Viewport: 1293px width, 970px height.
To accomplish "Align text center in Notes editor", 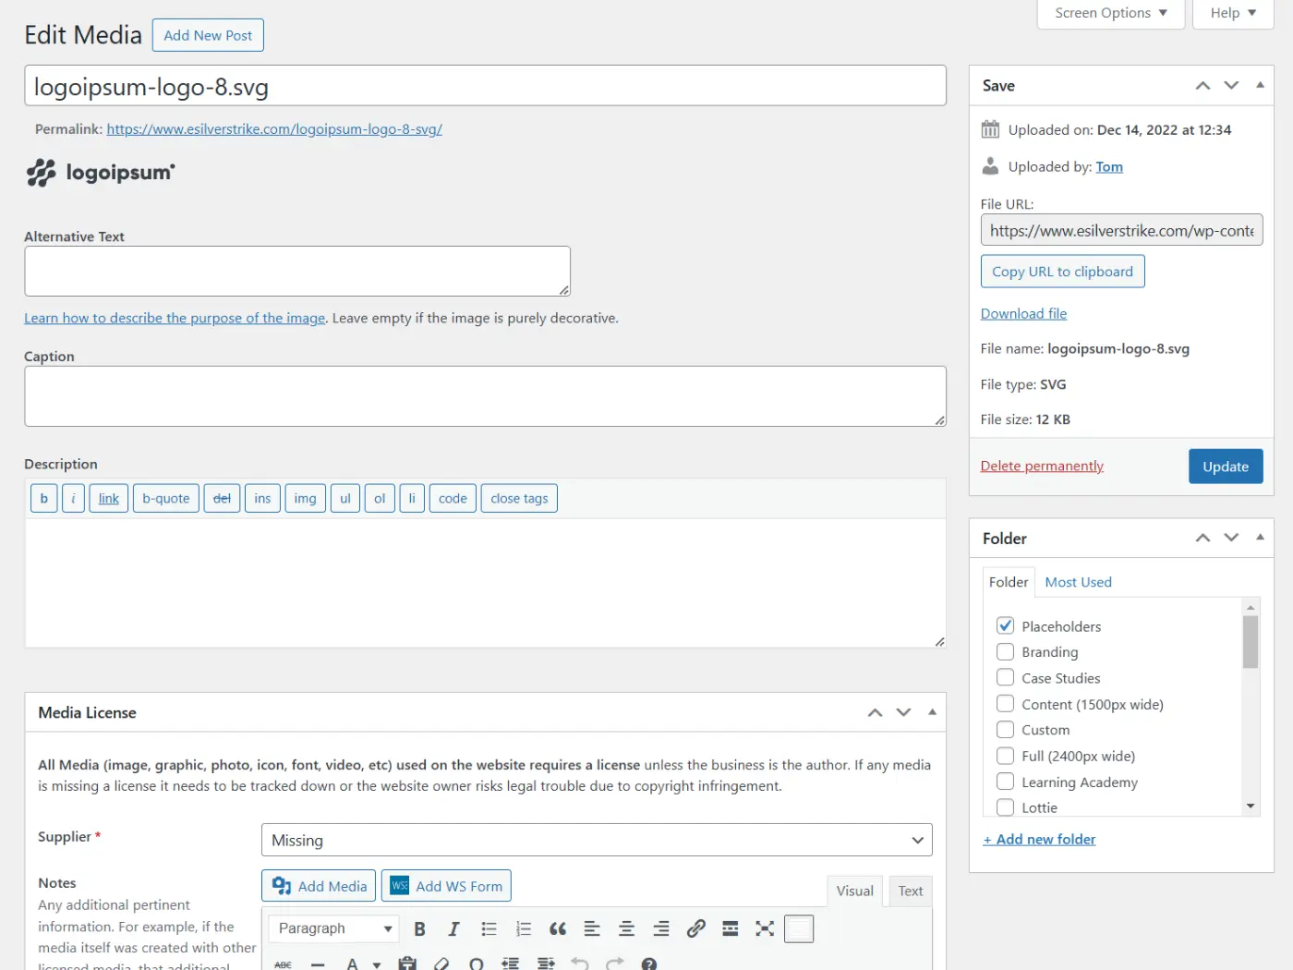I will (626, 928).
